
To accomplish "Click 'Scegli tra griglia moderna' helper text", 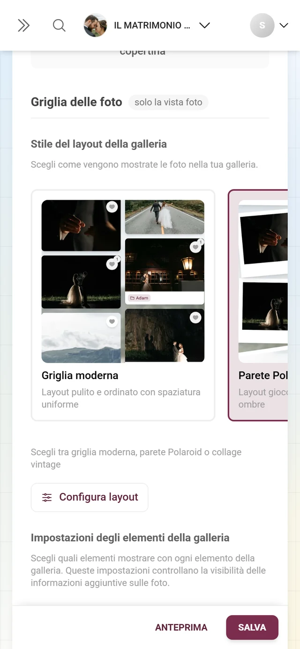I will (x=136, y=458).
